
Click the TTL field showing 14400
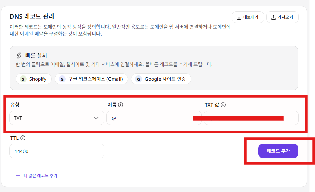pyautogui.click(x=57, y=151)
